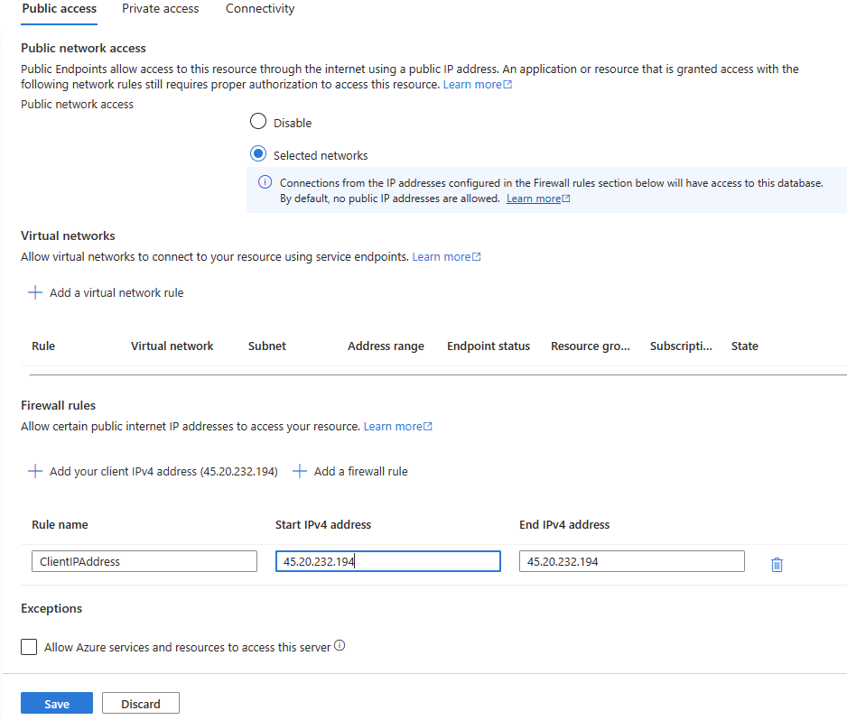Viewport: 847px width, 720px height.
Task: Click the End IPv4 address column header
Action: click(x=564, y=524)
